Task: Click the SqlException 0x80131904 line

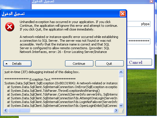Action: point(61,83)
